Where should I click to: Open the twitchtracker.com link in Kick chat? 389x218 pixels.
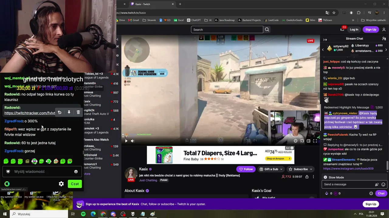pyautogui.click(x=30, y=113)
